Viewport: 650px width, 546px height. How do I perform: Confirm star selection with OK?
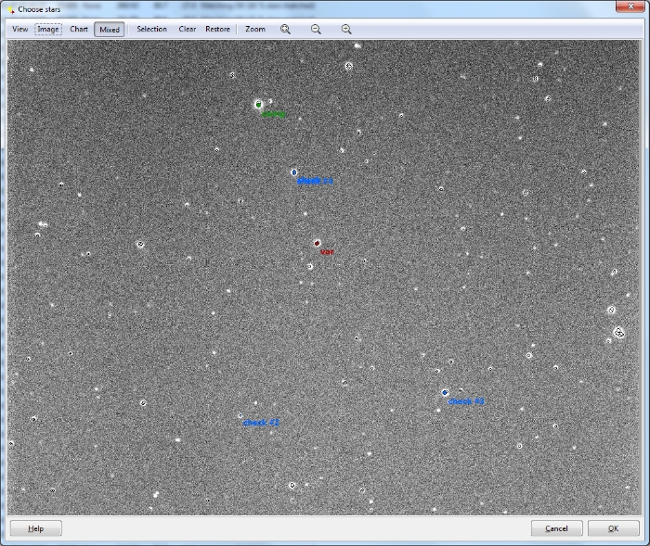tap(613, 528)
